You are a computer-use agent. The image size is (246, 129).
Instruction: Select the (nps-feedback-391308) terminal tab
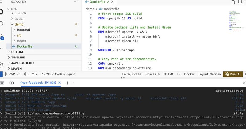[38, 83]
